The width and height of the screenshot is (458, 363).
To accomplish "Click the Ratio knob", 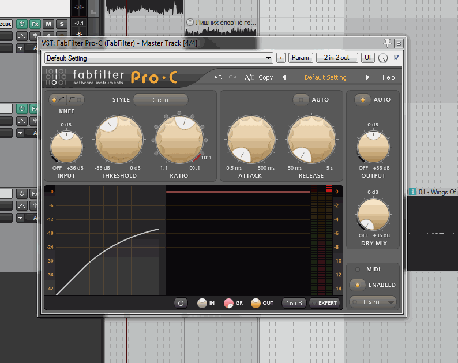I will pos(179,139).
